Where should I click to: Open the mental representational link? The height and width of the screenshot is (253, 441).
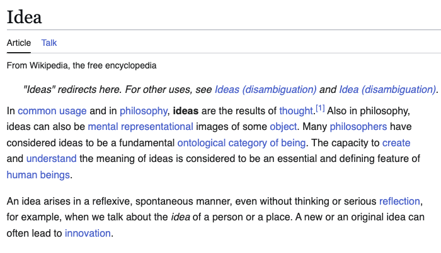coord(140,127)
